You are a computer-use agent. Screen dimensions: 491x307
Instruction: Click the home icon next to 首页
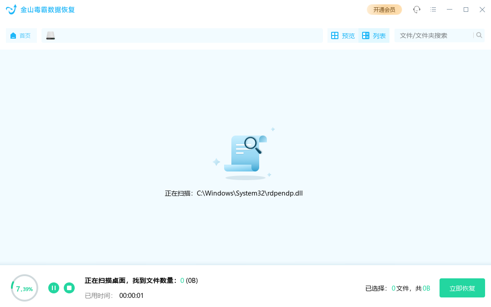(x=13, y=35)
